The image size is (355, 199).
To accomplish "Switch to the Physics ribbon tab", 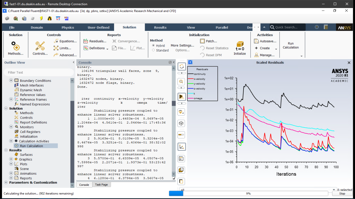I will coord(68,27).
